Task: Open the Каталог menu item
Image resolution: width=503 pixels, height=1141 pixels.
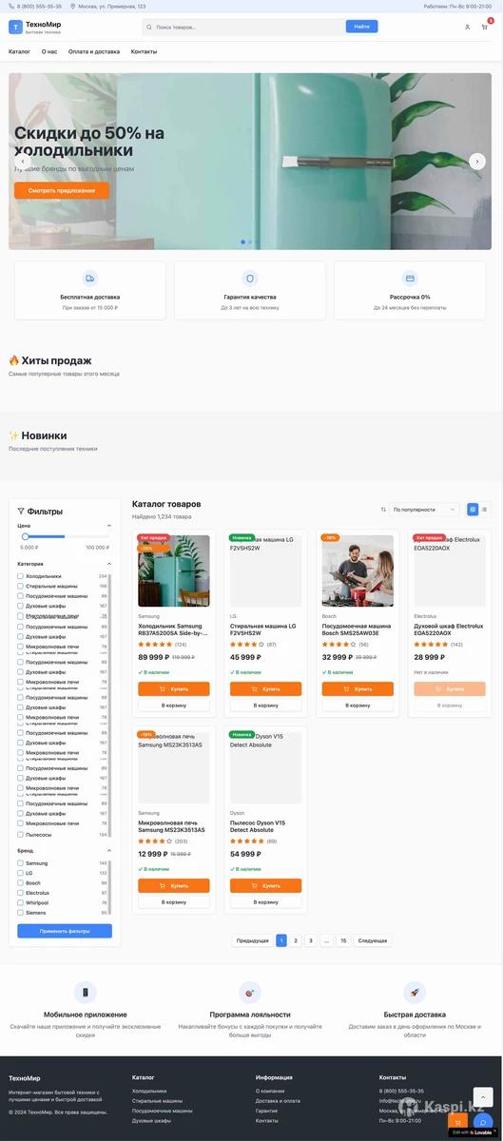Action: 19,51
